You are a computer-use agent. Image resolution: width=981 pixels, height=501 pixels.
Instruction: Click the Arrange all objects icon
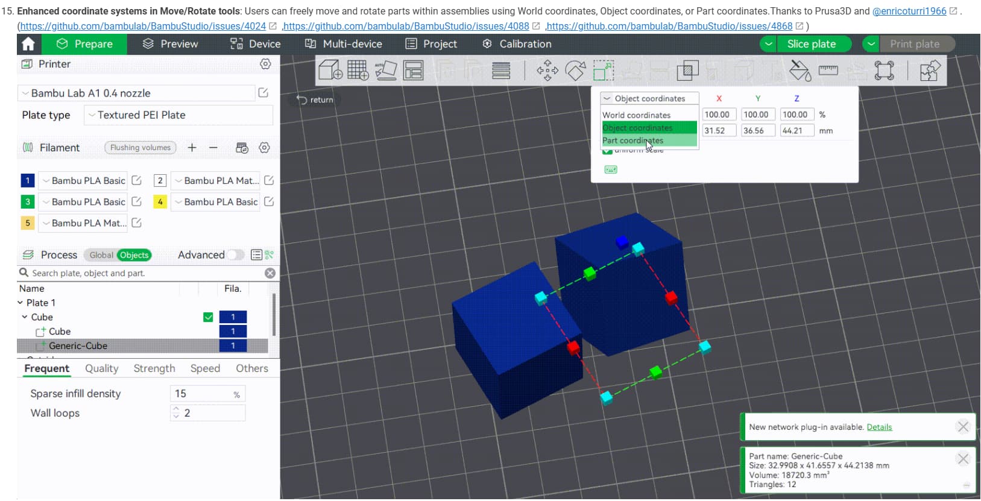coord(414,71)
